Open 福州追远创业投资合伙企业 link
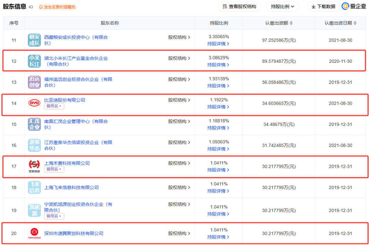Image resolution: width=369 pixels, height=246 pixels. pyautogui.click(x=78, y=82)
